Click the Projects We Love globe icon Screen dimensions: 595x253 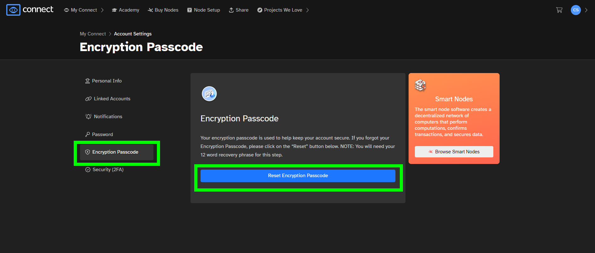coord(260,10)
